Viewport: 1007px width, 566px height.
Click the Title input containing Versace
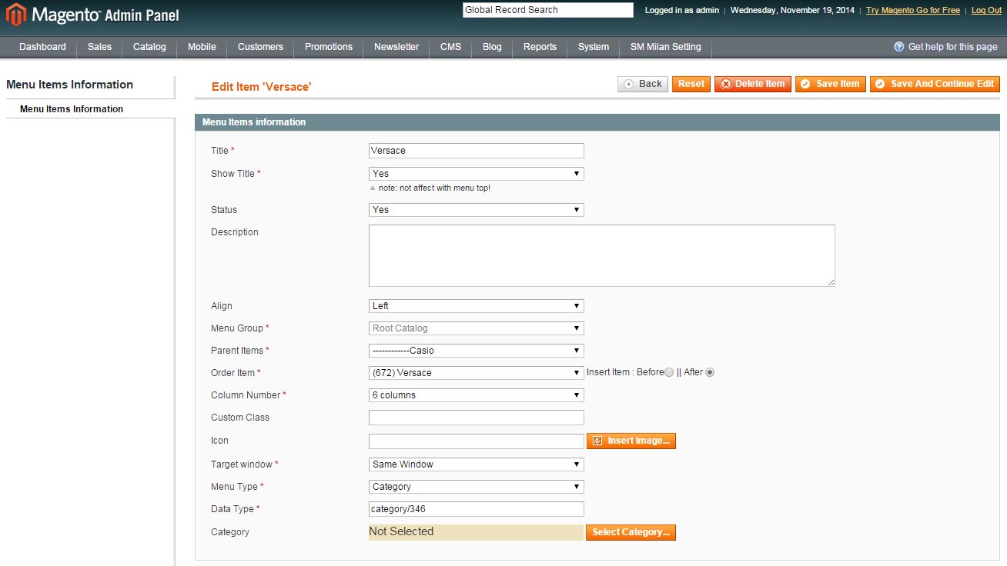(x=477, y=151)
